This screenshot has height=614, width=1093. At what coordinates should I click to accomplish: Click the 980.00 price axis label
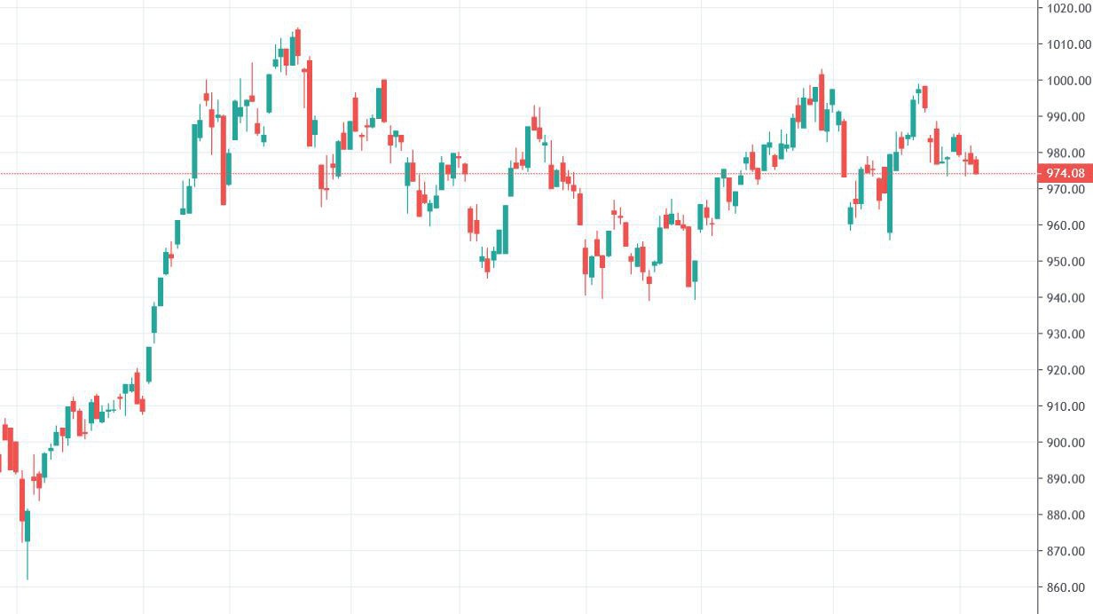(1068, 153)
